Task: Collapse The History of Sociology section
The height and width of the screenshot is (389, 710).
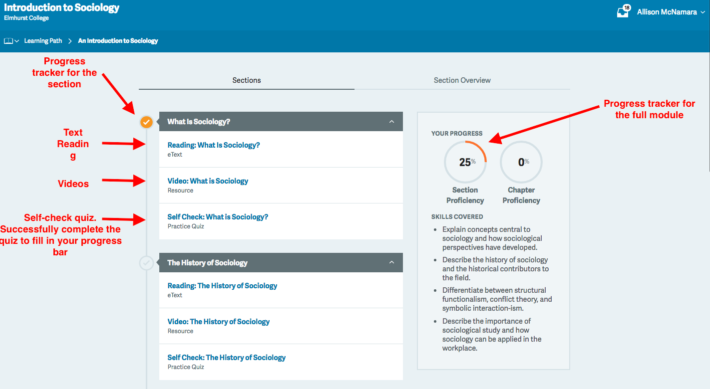Action: click(391, 262)
